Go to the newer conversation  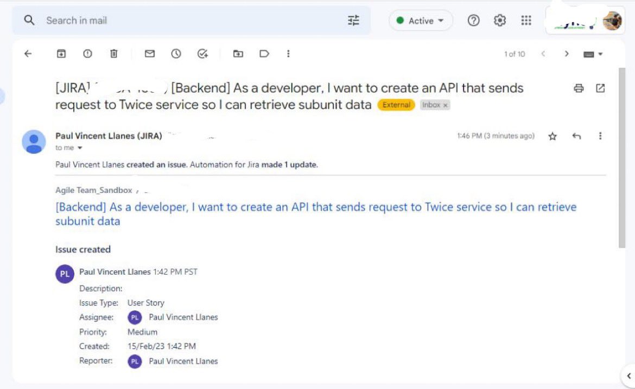pos(543,54)
